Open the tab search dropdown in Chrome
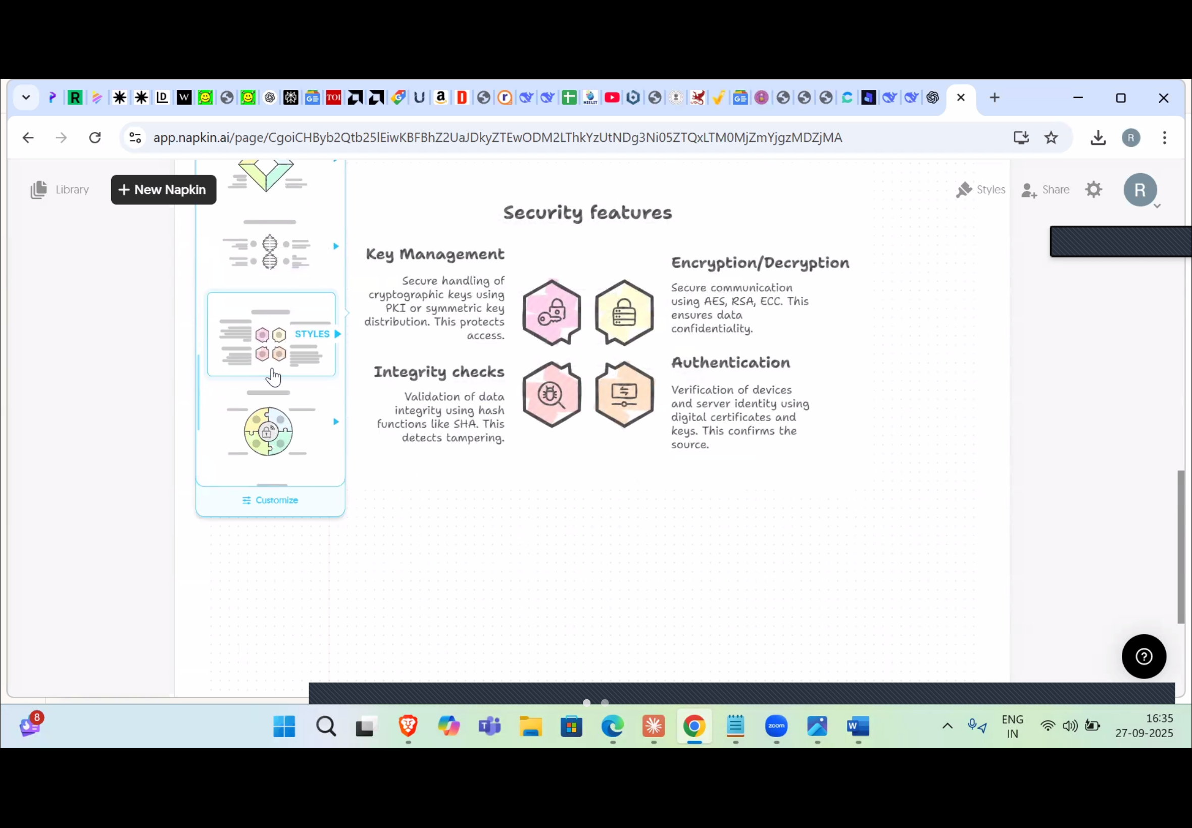The width and height of the screenshot is (1192, 828). pos(26,97)
